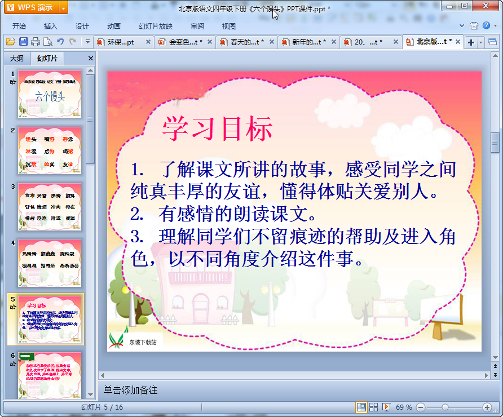Image resolution: width=503 pixels, height=417 pixels.
Task: Open Print Preview from the toolbar
Action: [48, 42]
